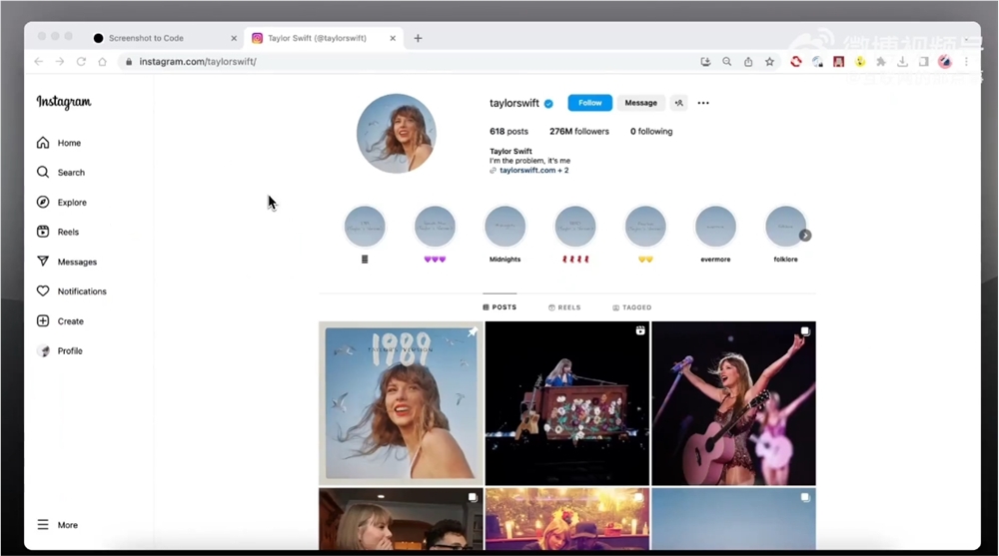Open the Chrome profile avatar
The height and width of the screenshot is (556, 999).
point(945,62)
